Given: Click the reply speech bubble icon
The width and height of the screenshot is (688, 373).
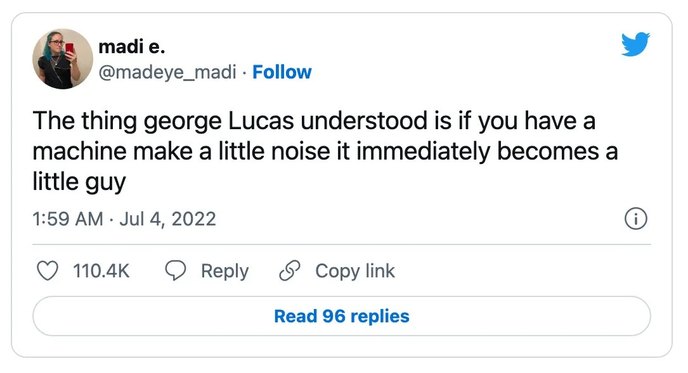Looking at the screenshot, I should (x=176, y=270).
